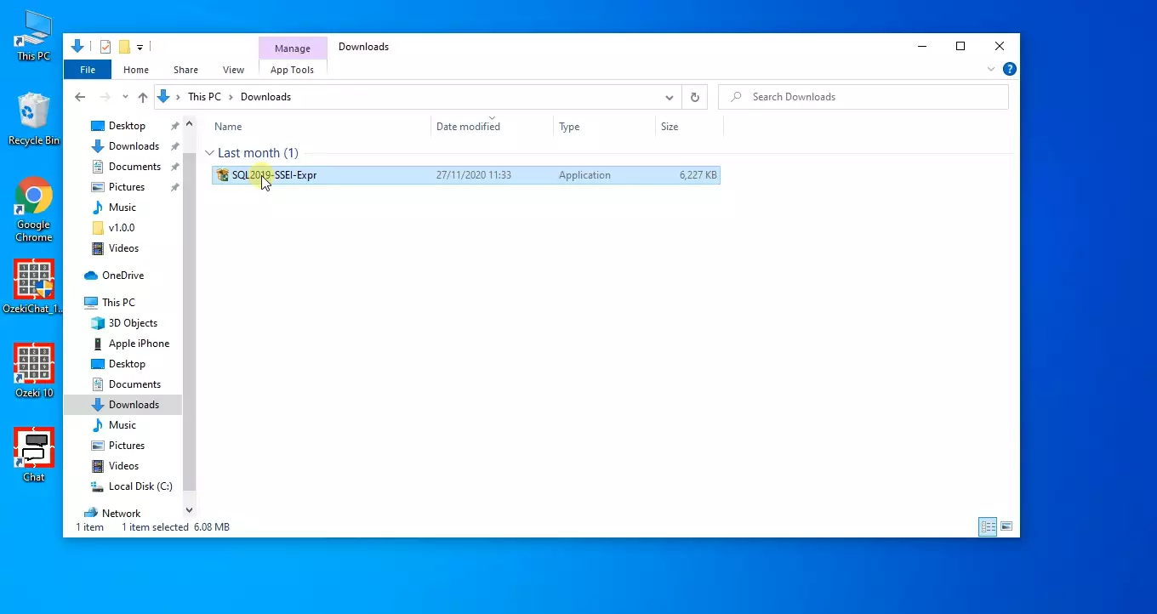This screenshot has width=1157, height=614.
Task: Open the Recent locations dropdown arrow
Action: [x=125, y=97]
